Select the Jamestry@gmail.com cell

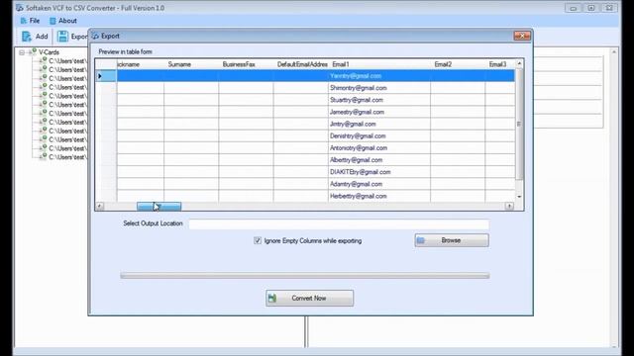tap(378, 112)
